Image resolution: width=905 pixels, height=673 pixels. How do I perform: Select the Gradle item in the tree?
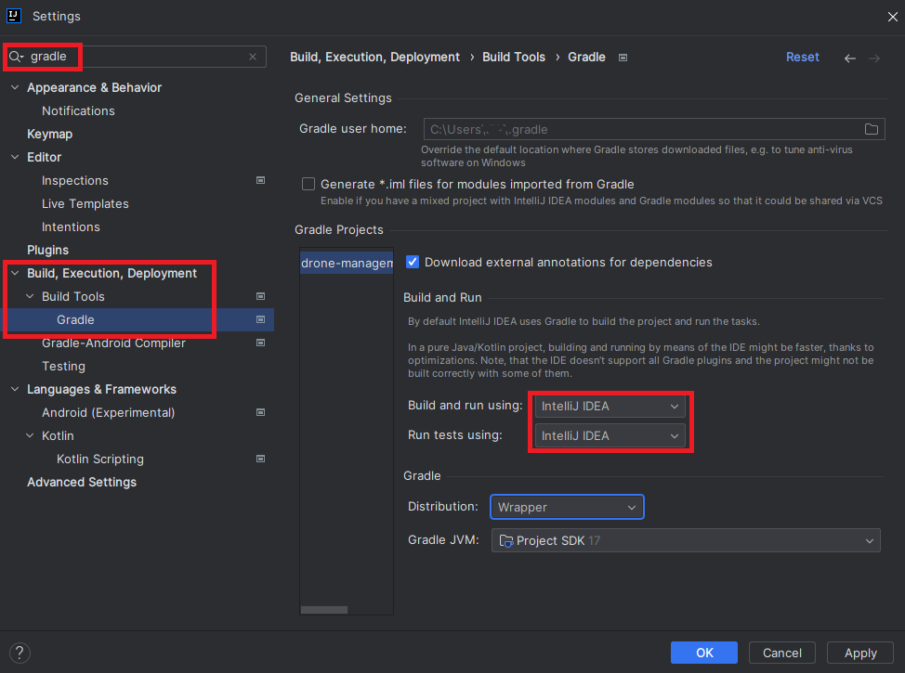coord(75,319)
